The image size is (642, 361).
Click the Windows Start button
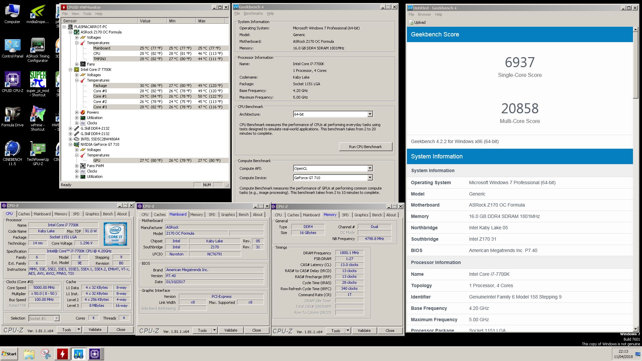(9, 354)
